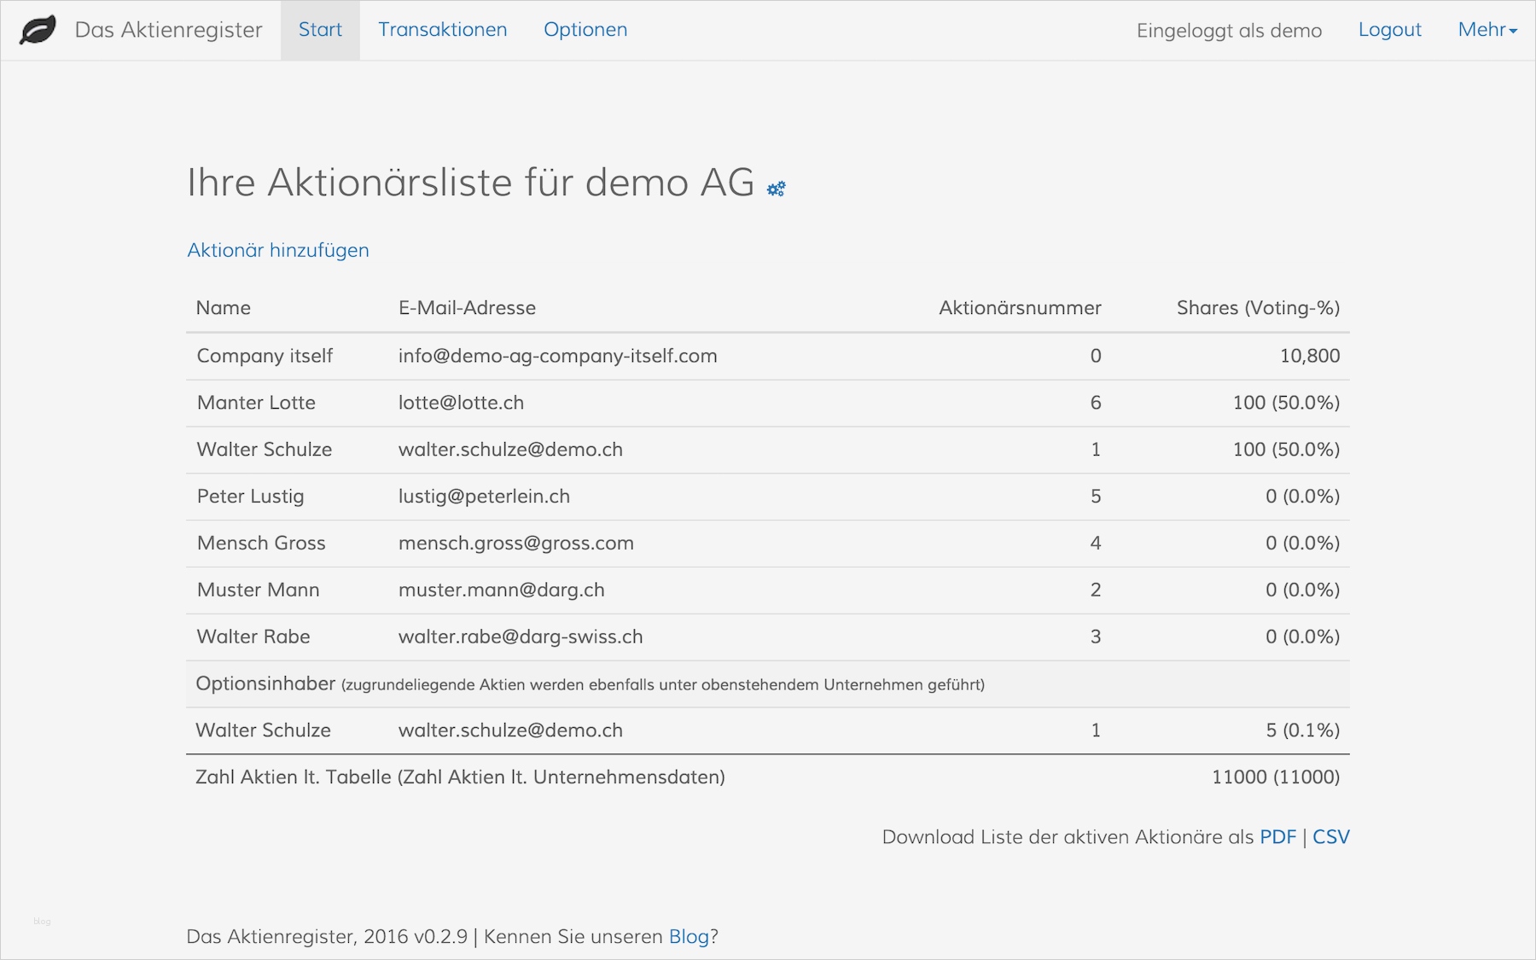Open the Transaktionen menu item
Image resolution: width=1536 pixels, height=960 pixels.
[x=442, y=30]
